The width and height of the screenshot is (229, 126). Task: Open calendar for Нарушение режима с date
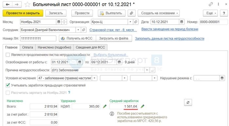pos(222,78)
